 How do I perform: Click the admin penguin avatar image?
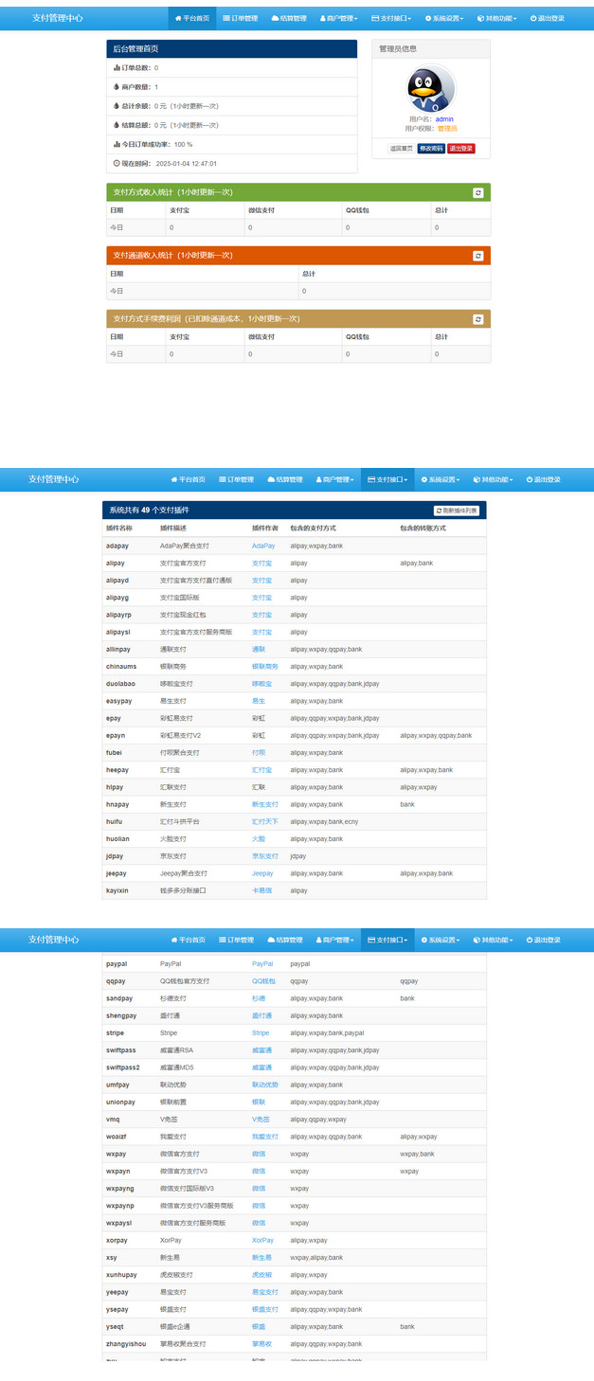pos(431,88)
